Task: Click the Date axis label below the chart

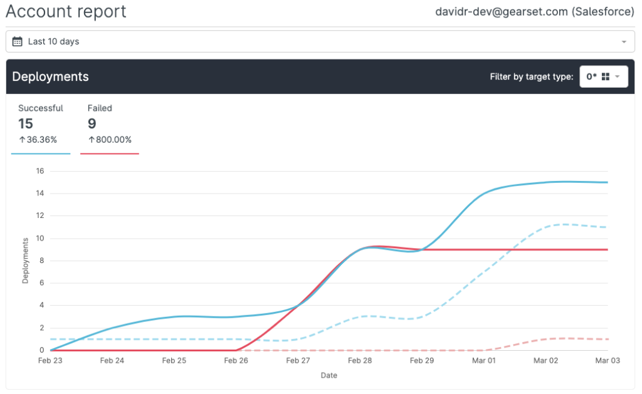Action: [x=329, y=375]
